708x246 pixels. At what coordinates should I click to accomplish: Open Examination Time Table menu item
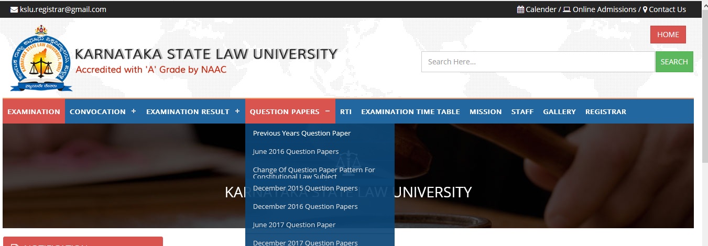[410, 111]
